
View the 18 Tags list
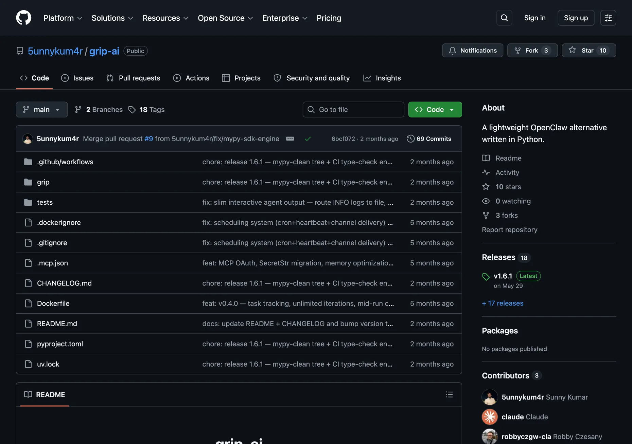[x=146, y=110]
